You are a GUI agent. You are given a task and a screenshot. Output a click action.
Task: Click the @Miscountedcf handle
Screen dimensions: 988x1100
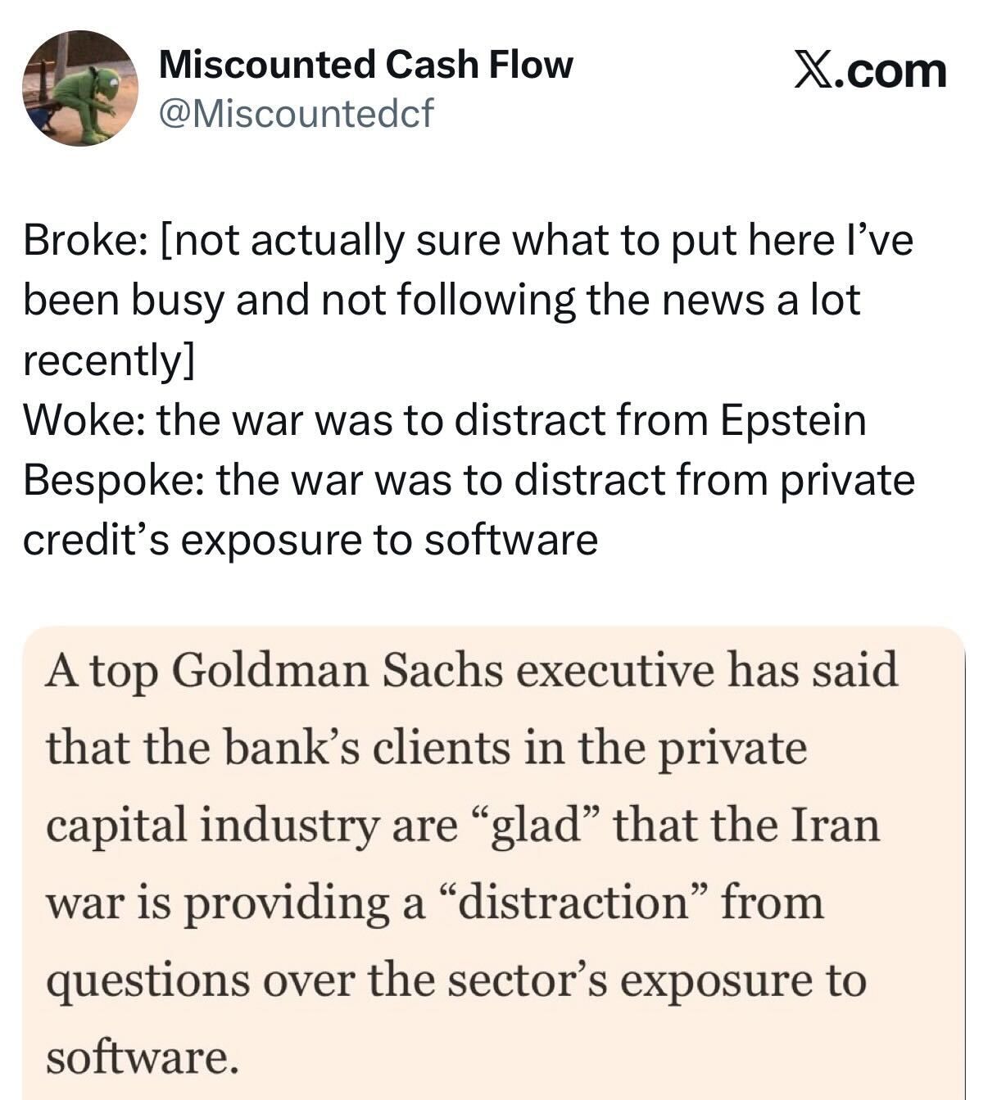tap(295, 113)
